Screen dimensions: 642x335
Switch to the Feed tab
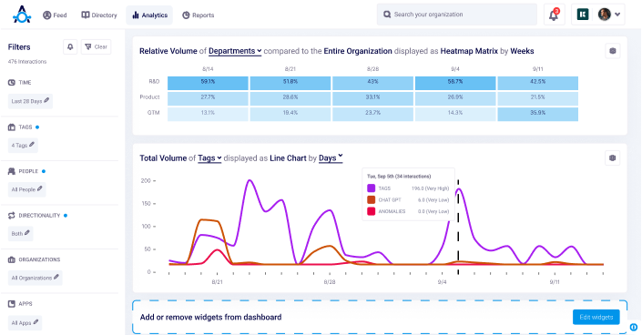[55, 15]
